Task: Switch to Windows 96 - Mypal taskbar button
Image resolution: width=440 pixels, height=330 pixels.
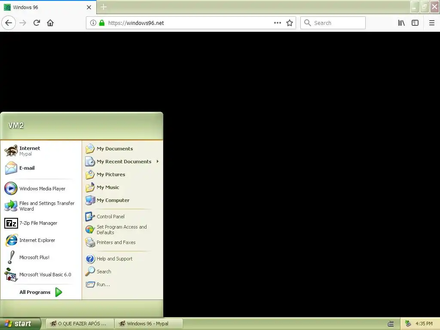Action: point(149,324)
